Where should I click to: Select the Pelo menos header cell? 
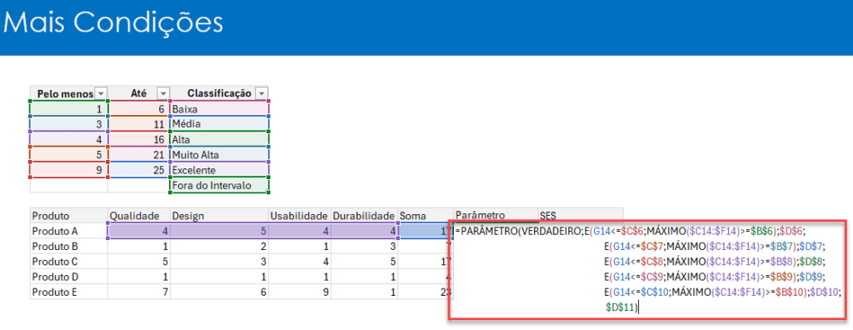point(68,93)
